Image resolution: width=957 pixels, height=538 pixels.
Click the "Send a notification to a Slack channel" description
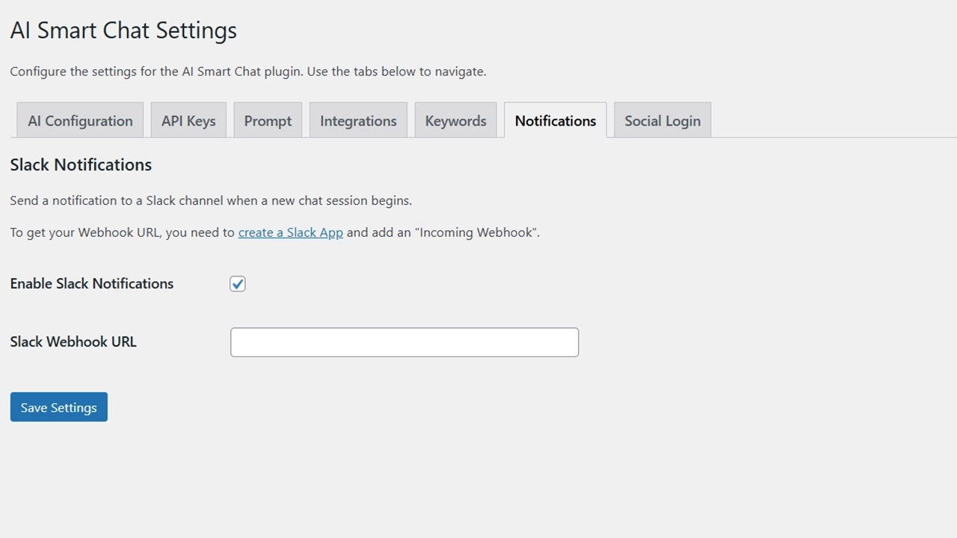pos(211,201)
